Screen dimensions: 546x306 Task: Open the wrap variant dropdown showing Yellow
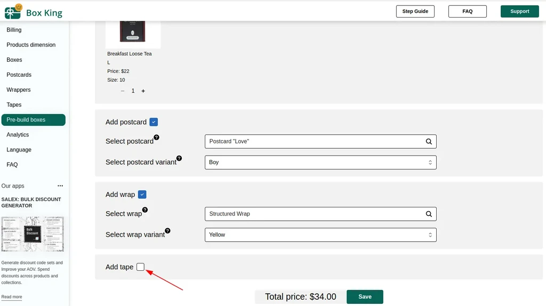(x=320, y=235)
